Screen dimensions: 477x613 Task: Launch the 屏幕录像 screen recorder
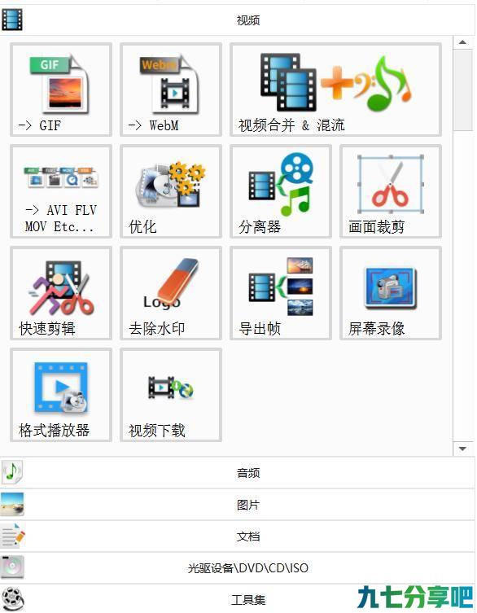tap(391, 293)
